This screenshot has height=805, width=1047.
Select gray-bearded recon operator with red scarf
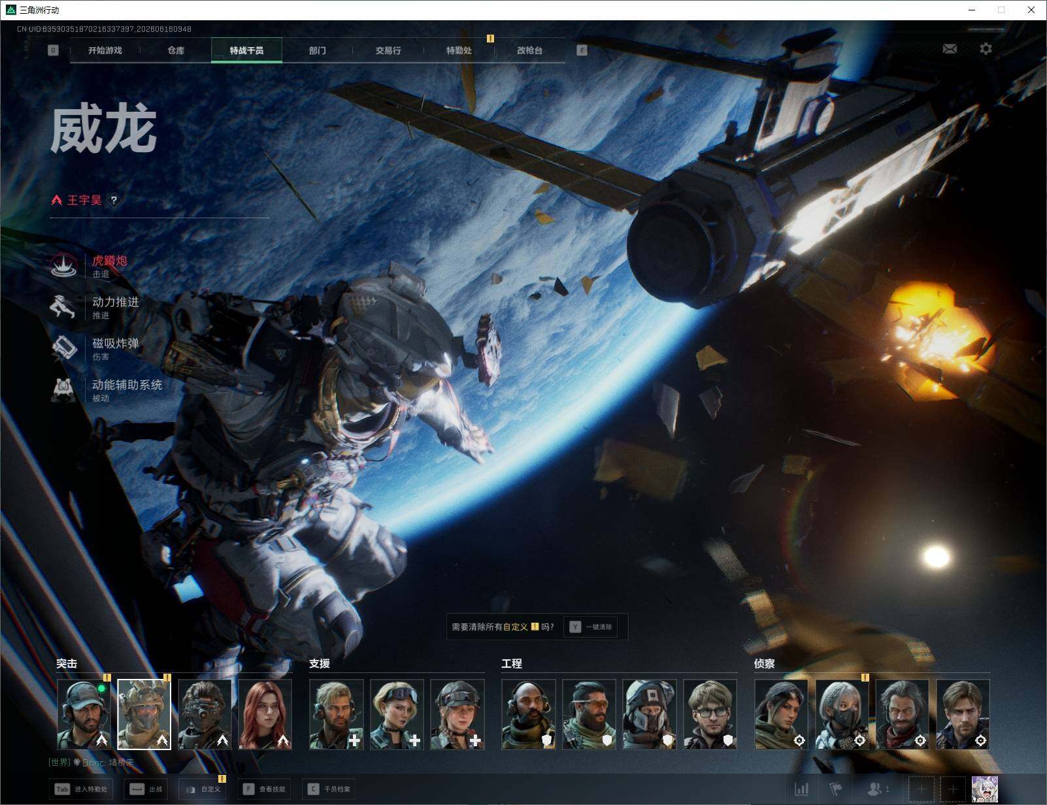(902, 714)
